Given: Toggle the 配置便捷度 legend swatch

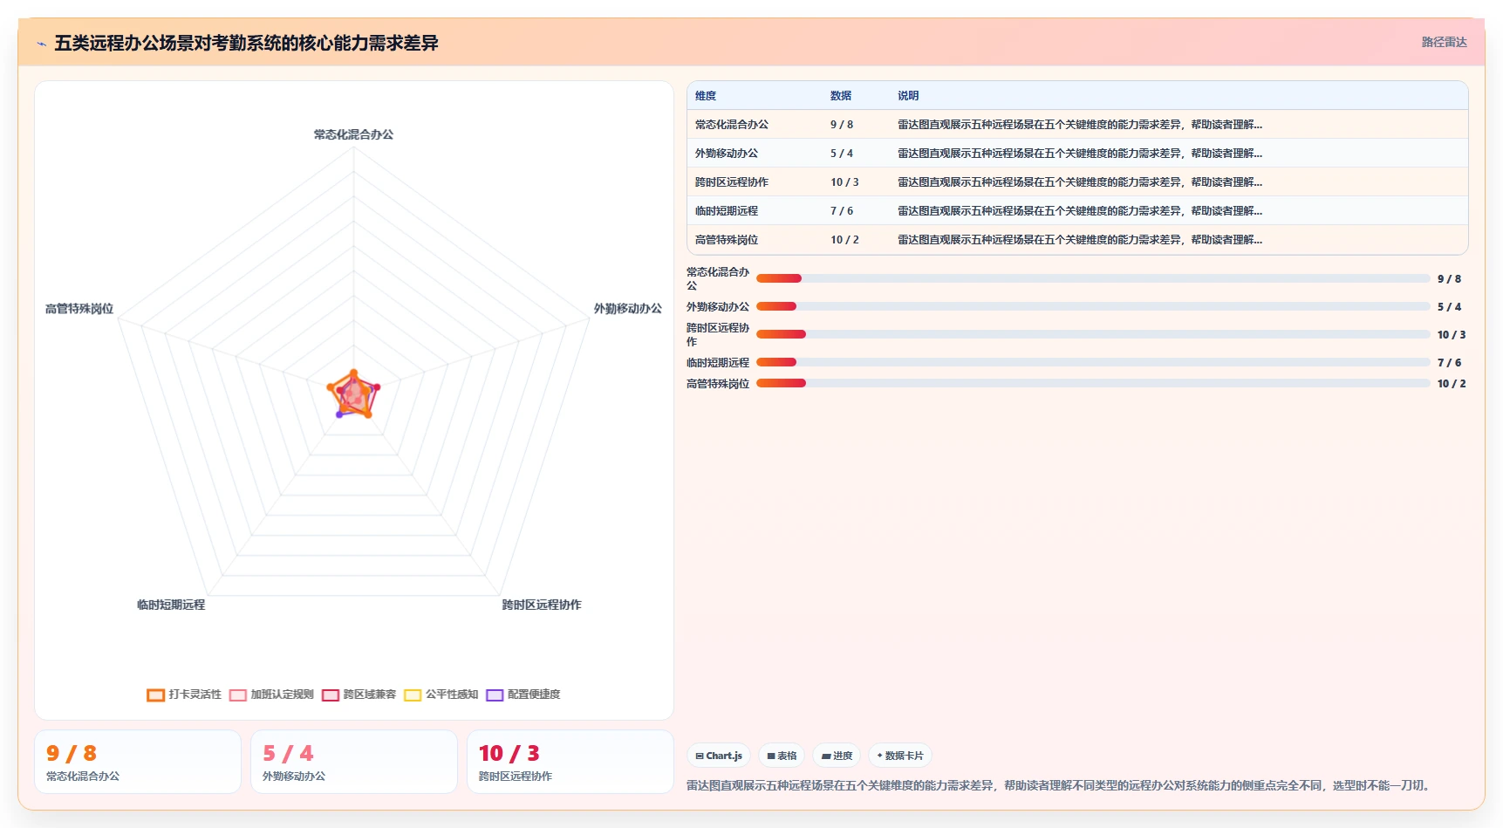Looking at the screenshot, I should point(495,695).
